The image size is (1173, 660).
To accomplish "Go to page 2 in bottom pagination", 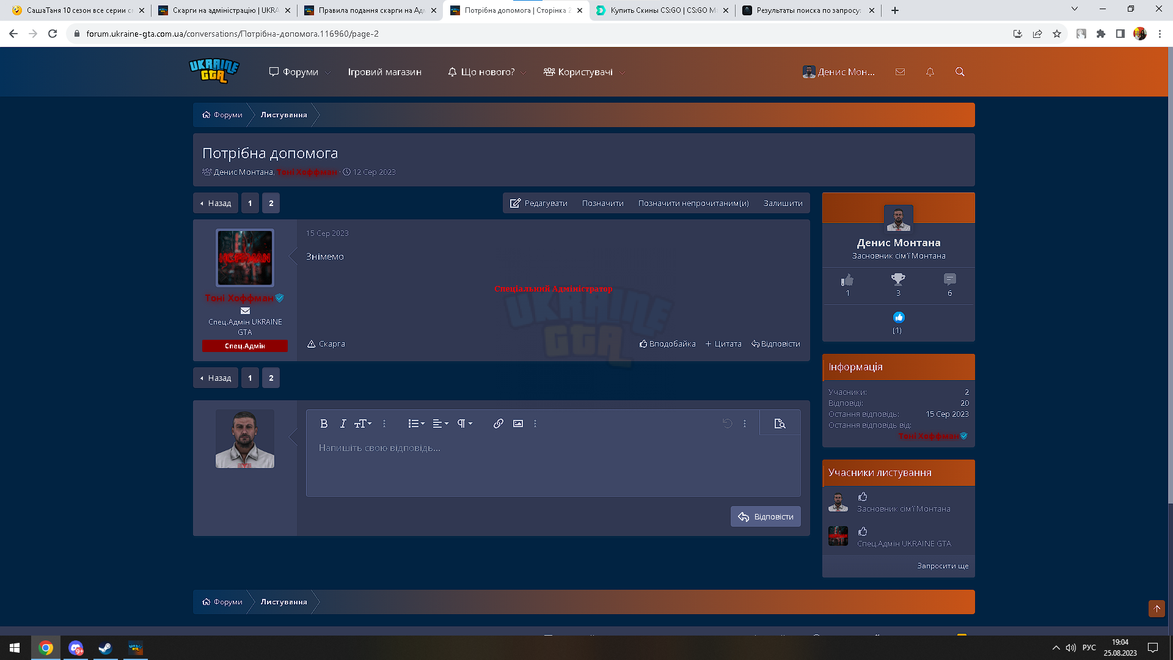I will point(271,378).
